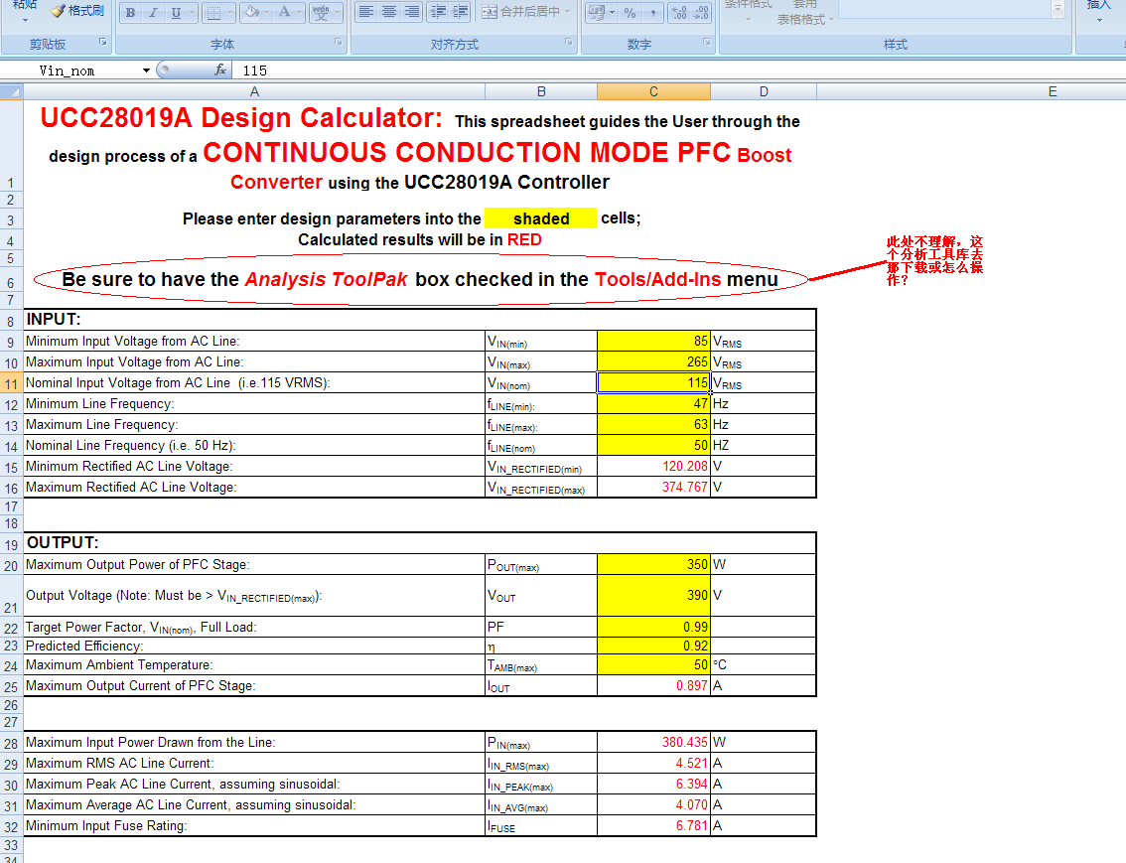Click the 'Maximum RMS AC Line Current' label
The height and width of the screenshot is (863, 1126).
pos(119,764)
